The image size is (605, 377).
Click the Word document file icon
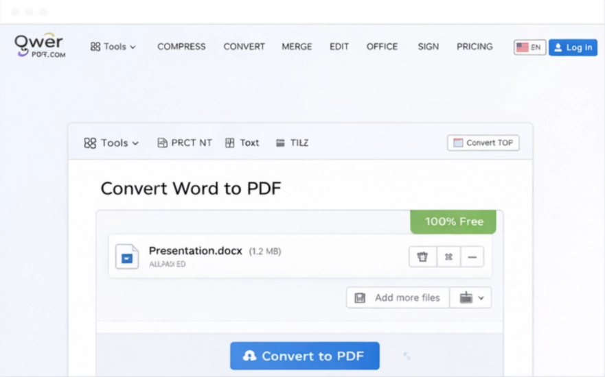[x=127, y=256]
